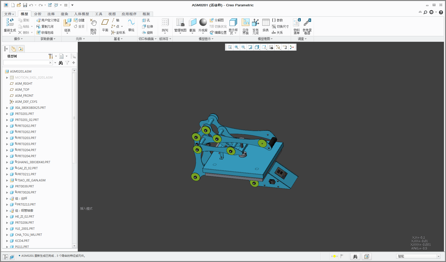Click the Extrude (拉伸) tool
Viewport: 446px width, 262px height.
[x=147, y=26]
